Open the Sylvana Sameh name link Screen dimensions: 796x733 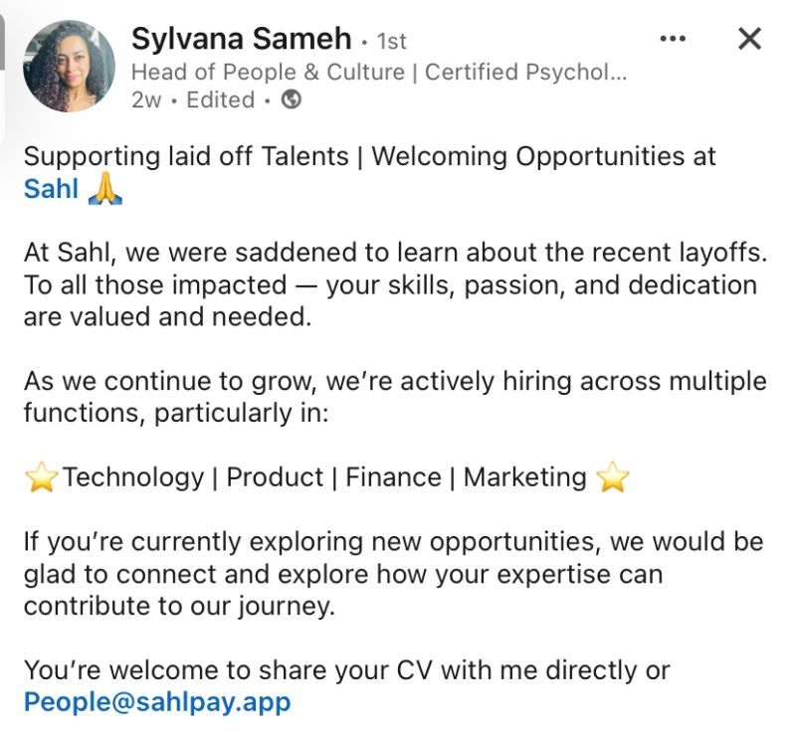241,39
